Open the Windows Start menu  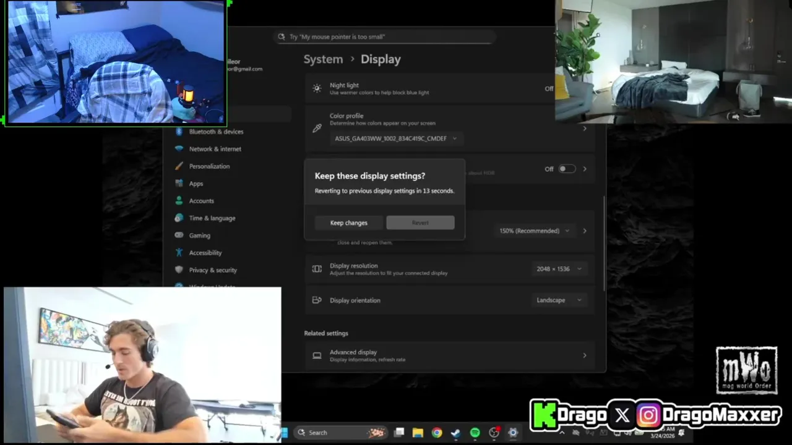point(285,433)
